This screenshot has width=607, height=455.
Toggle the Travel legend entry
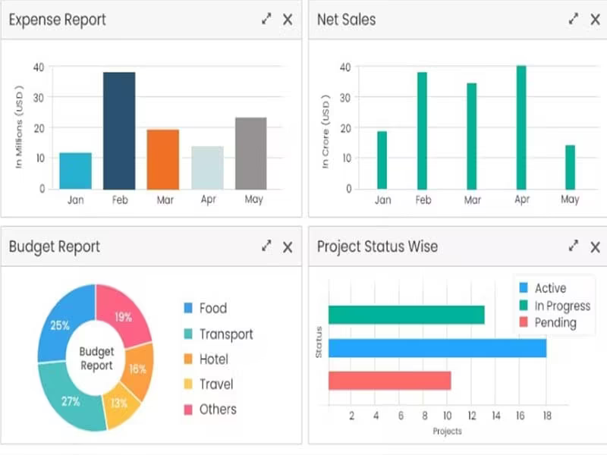[x=209, y=384]
